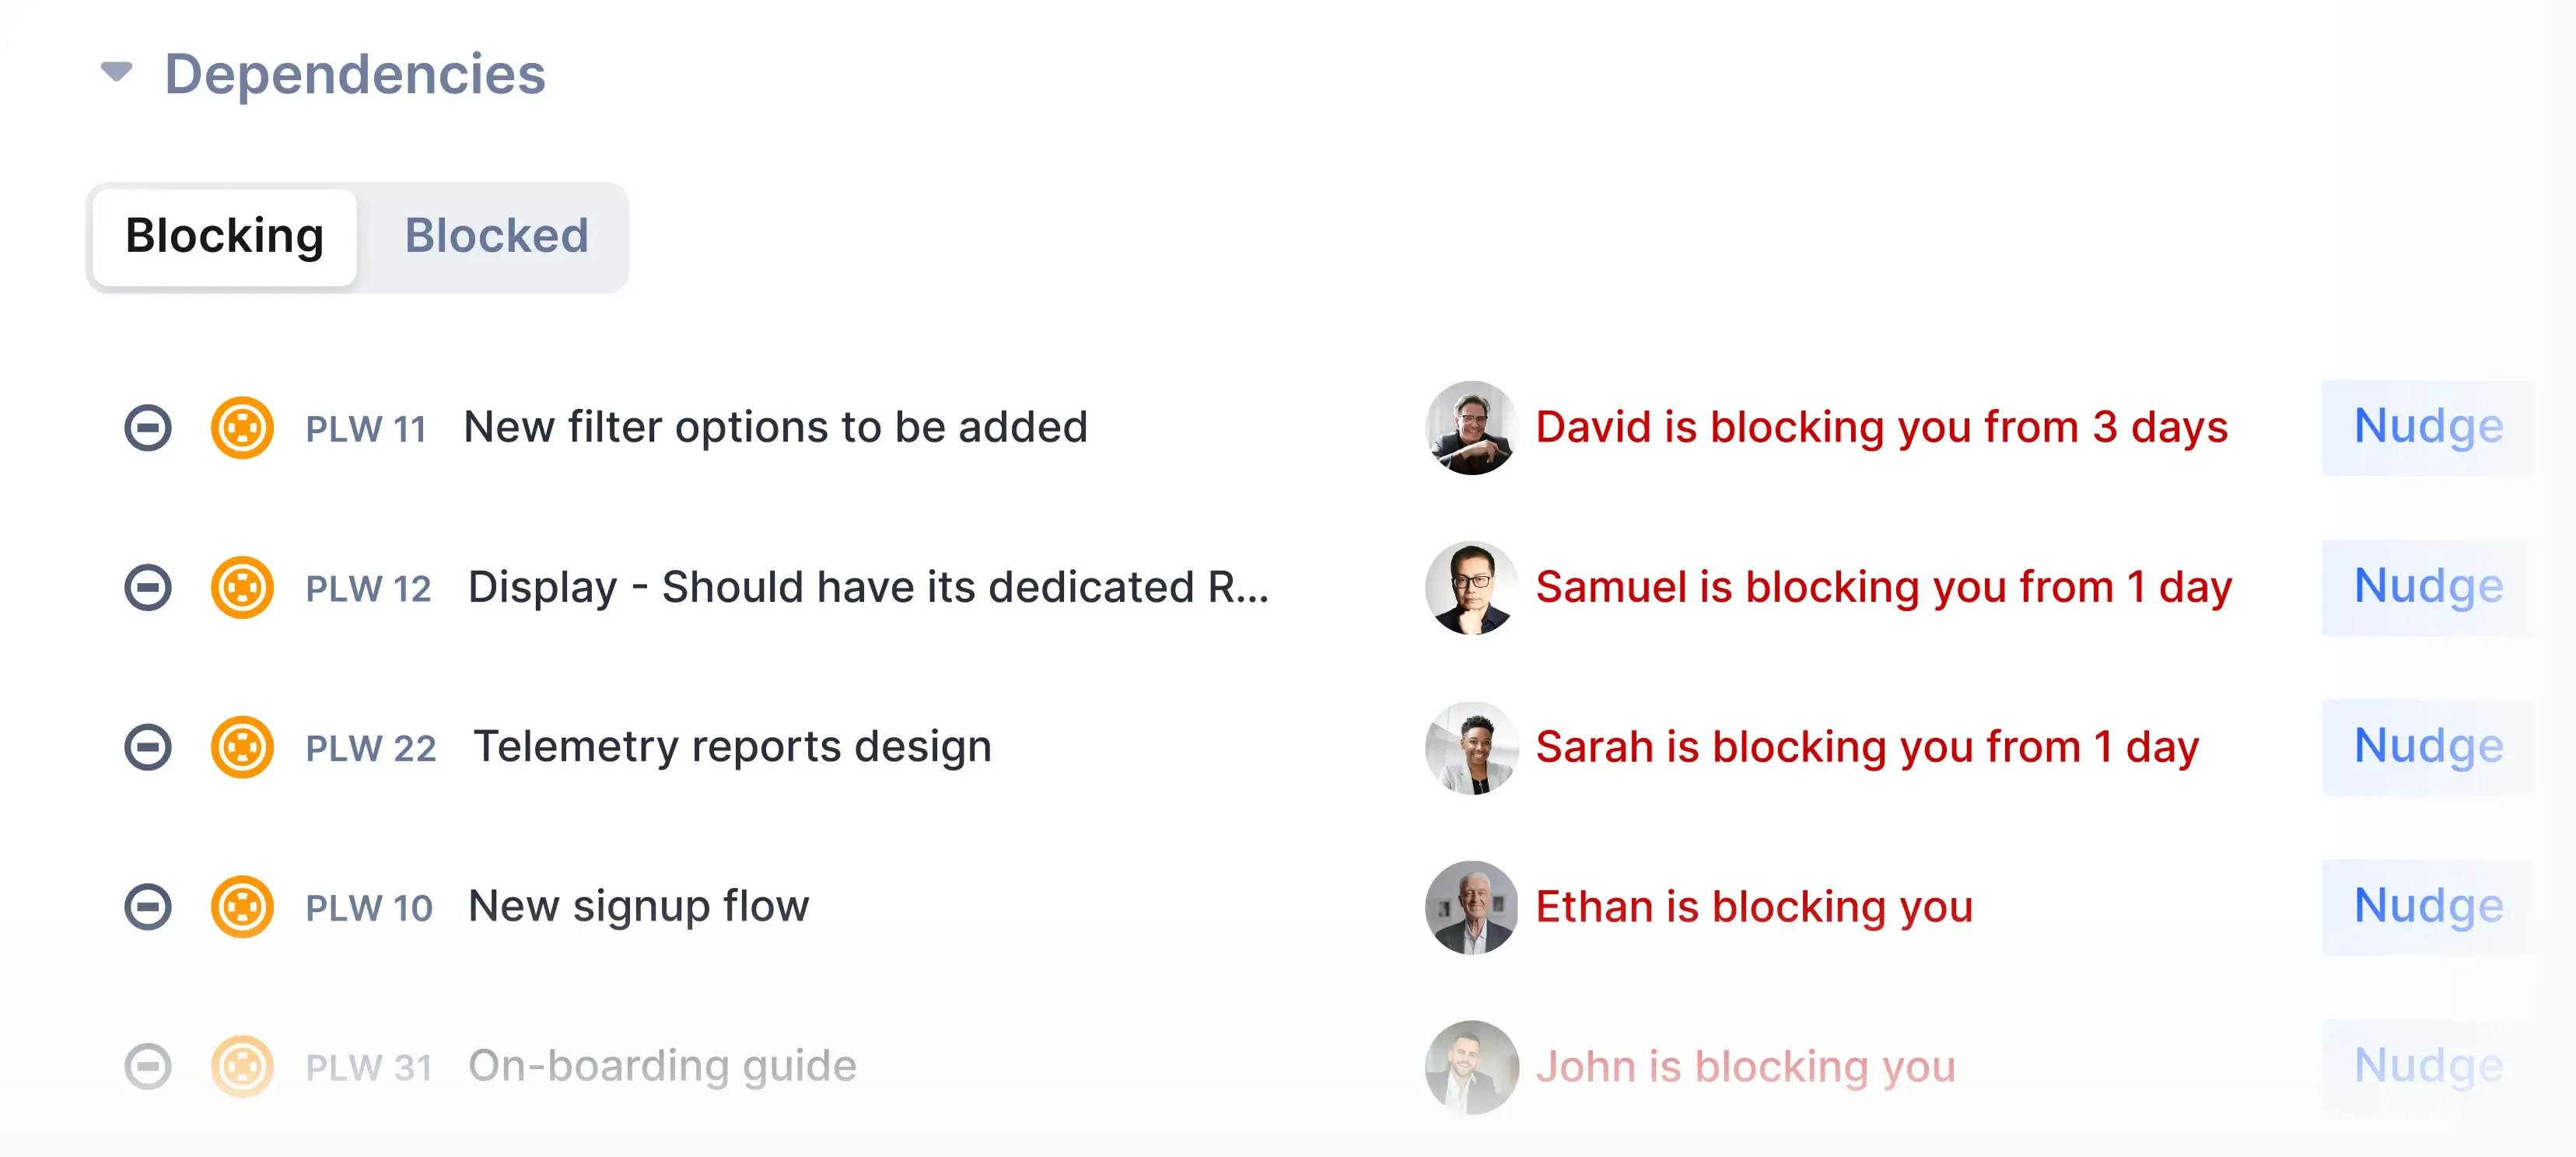Open the New signup flow issue
Viewport: 2576px width, 1157px height.
pyautogui.click(x=638, y=907)
